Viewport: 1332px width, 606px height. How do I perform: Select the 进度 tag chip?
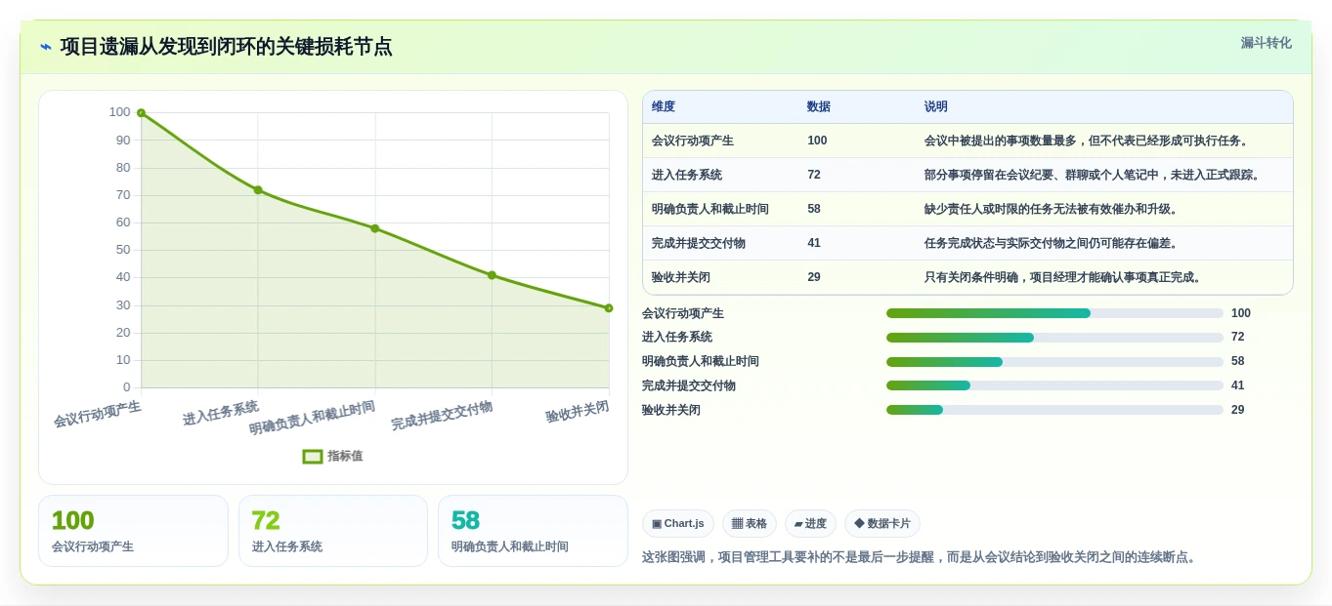point(810,524)
